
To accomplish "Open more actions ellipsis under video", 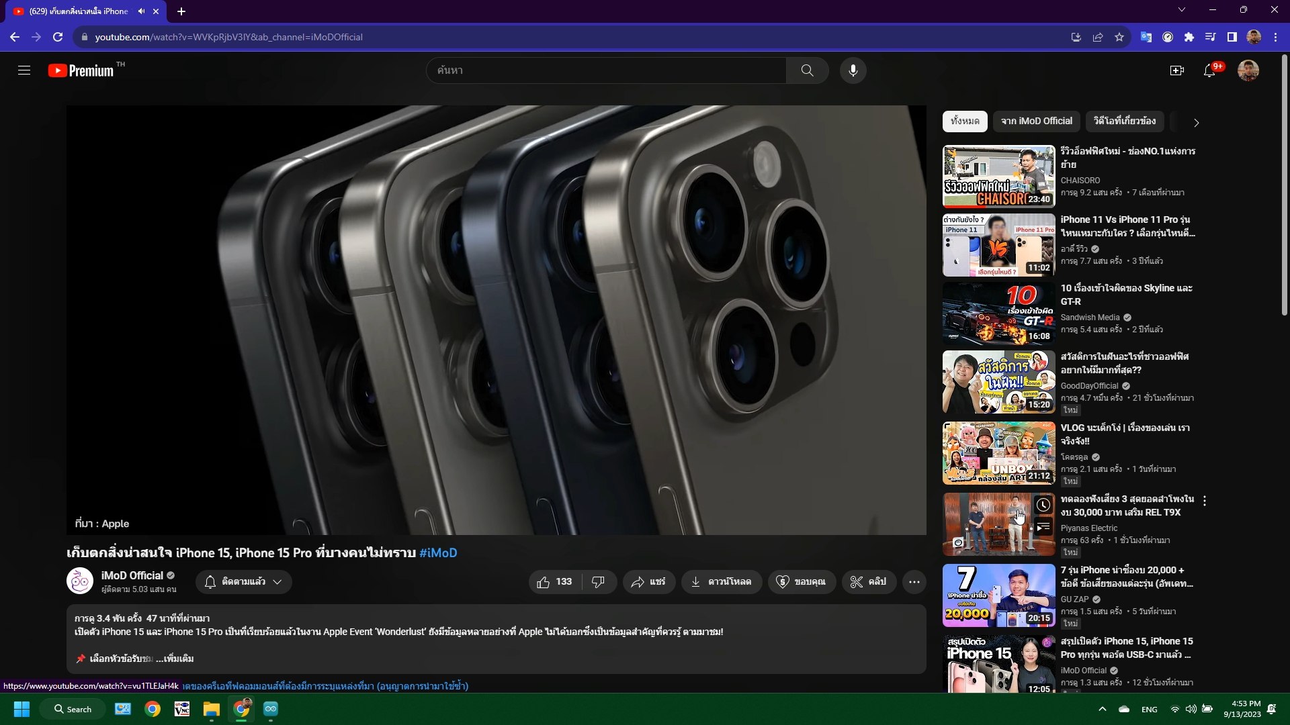I will click(914, 582).
